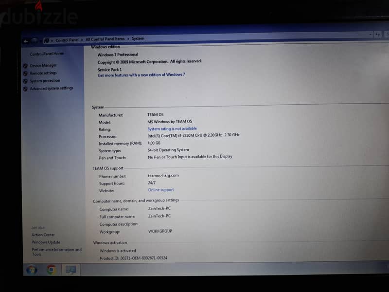Open Advanced system settings

coord(52,88)
